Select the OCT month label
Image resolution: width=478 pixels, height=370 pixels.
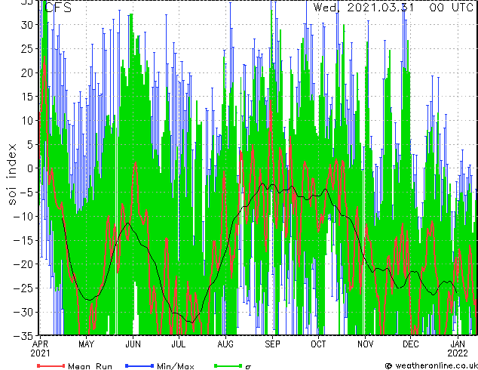click(x=318, y=344)
